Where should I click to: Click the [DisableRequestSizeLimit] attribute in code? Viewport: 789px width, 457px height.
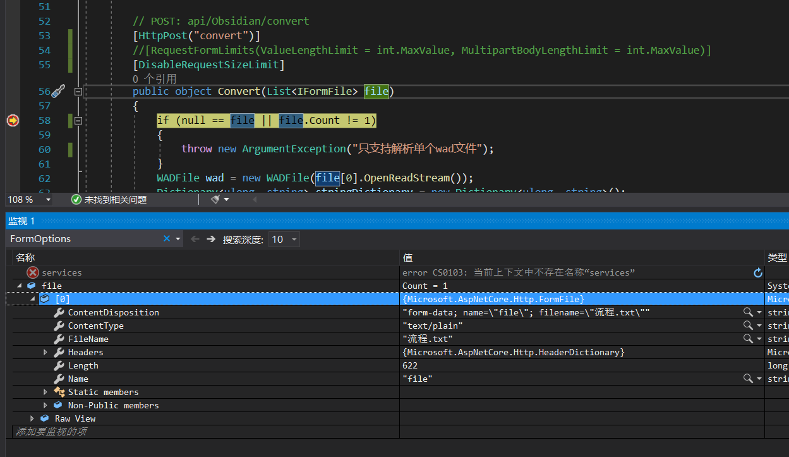[x=209, y=64]
